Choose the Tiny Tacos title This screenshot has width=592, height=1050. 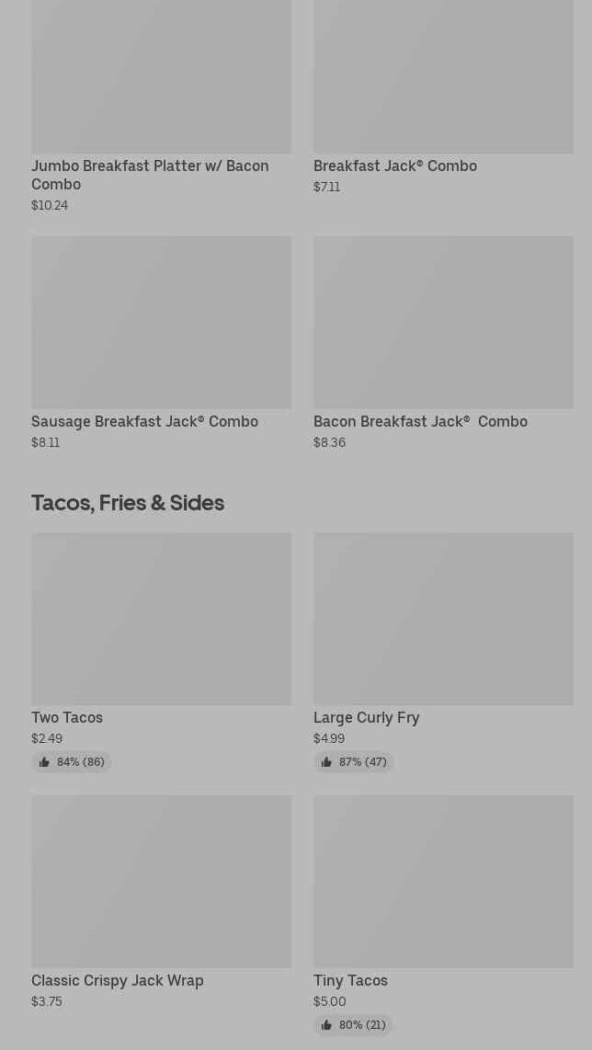(x=350, y=981)
